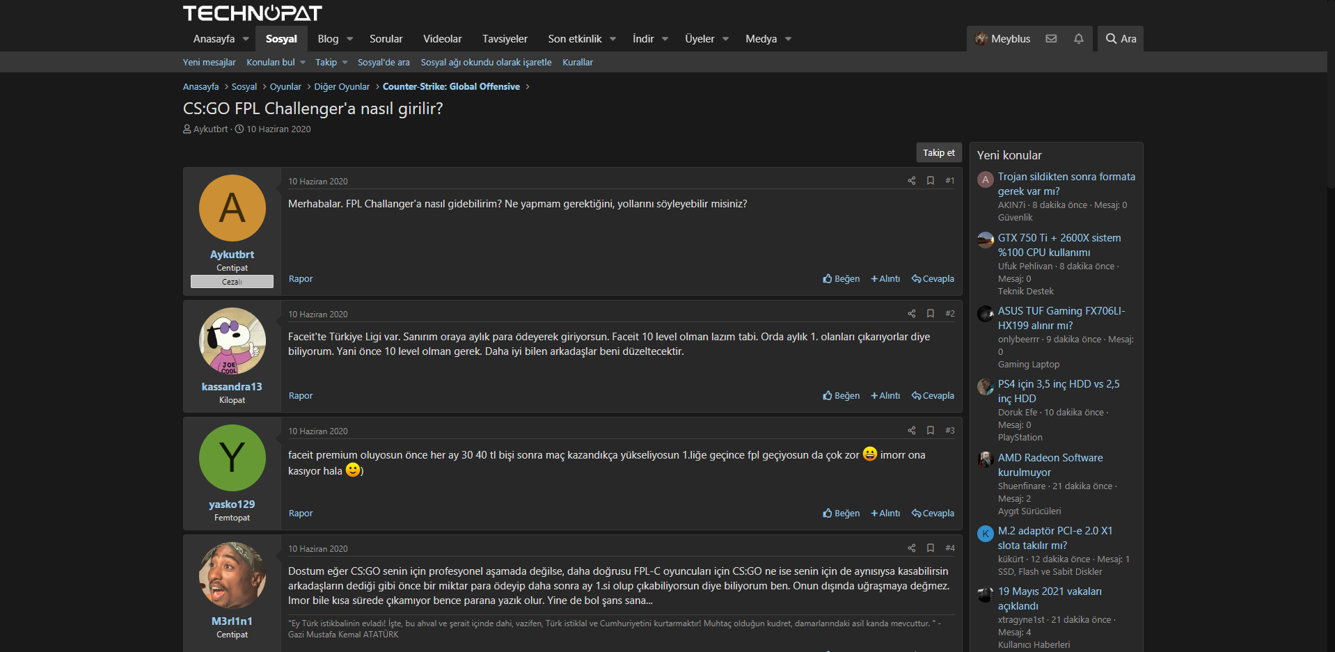Expand the Üyeler dropdown arrow
Screen dimensions: 1335x652
coord(726,39)
